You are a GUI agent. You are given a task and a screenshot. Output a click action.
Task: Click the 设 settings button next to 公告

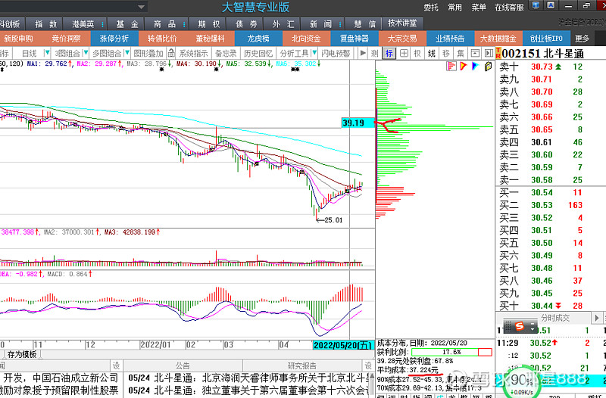point(116,365)
